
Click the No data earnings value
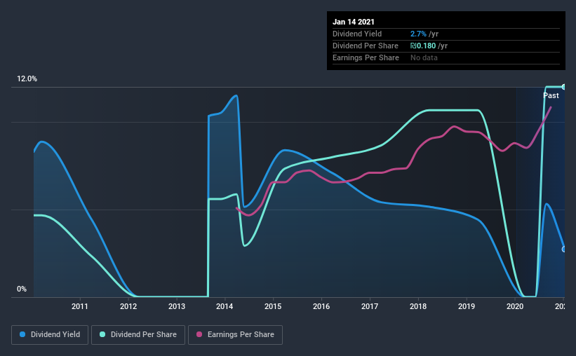tap(424, 57)
